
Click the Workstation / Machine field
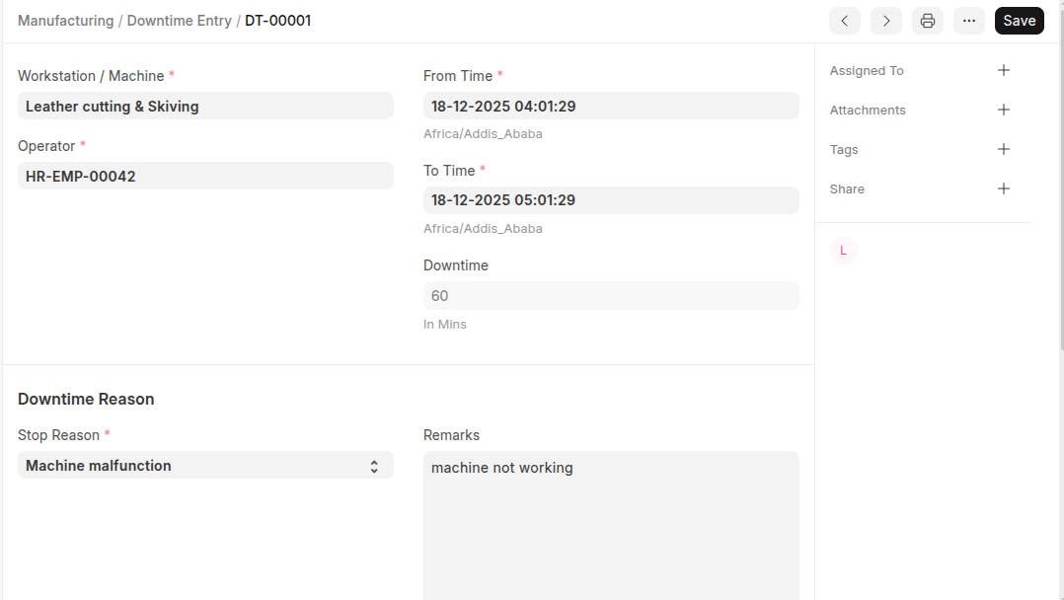(205, 107)
